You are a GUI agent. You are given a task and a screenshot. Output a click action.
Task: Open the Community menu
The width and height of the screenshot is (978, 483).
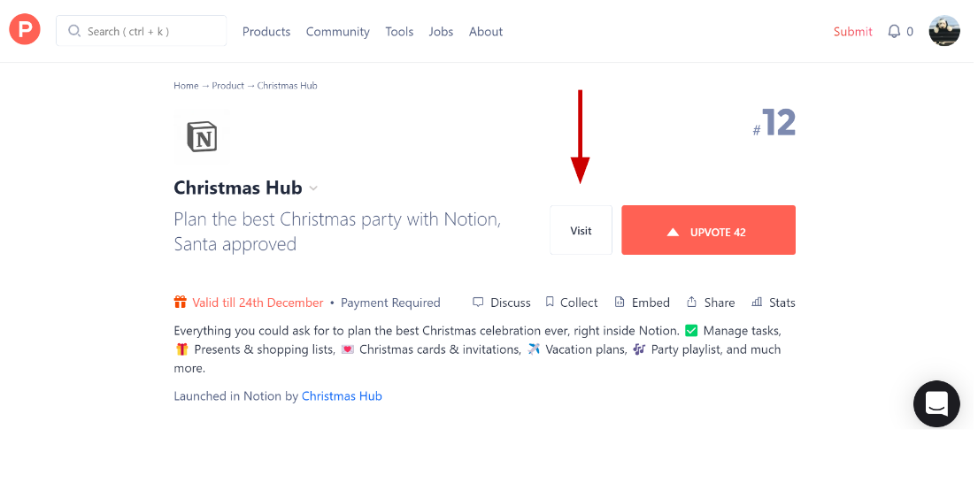click(337, 31)
